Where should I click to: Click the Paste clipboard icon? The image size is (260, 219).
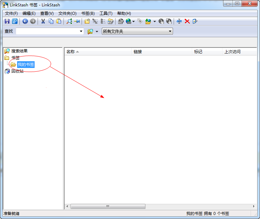(59, 21)
